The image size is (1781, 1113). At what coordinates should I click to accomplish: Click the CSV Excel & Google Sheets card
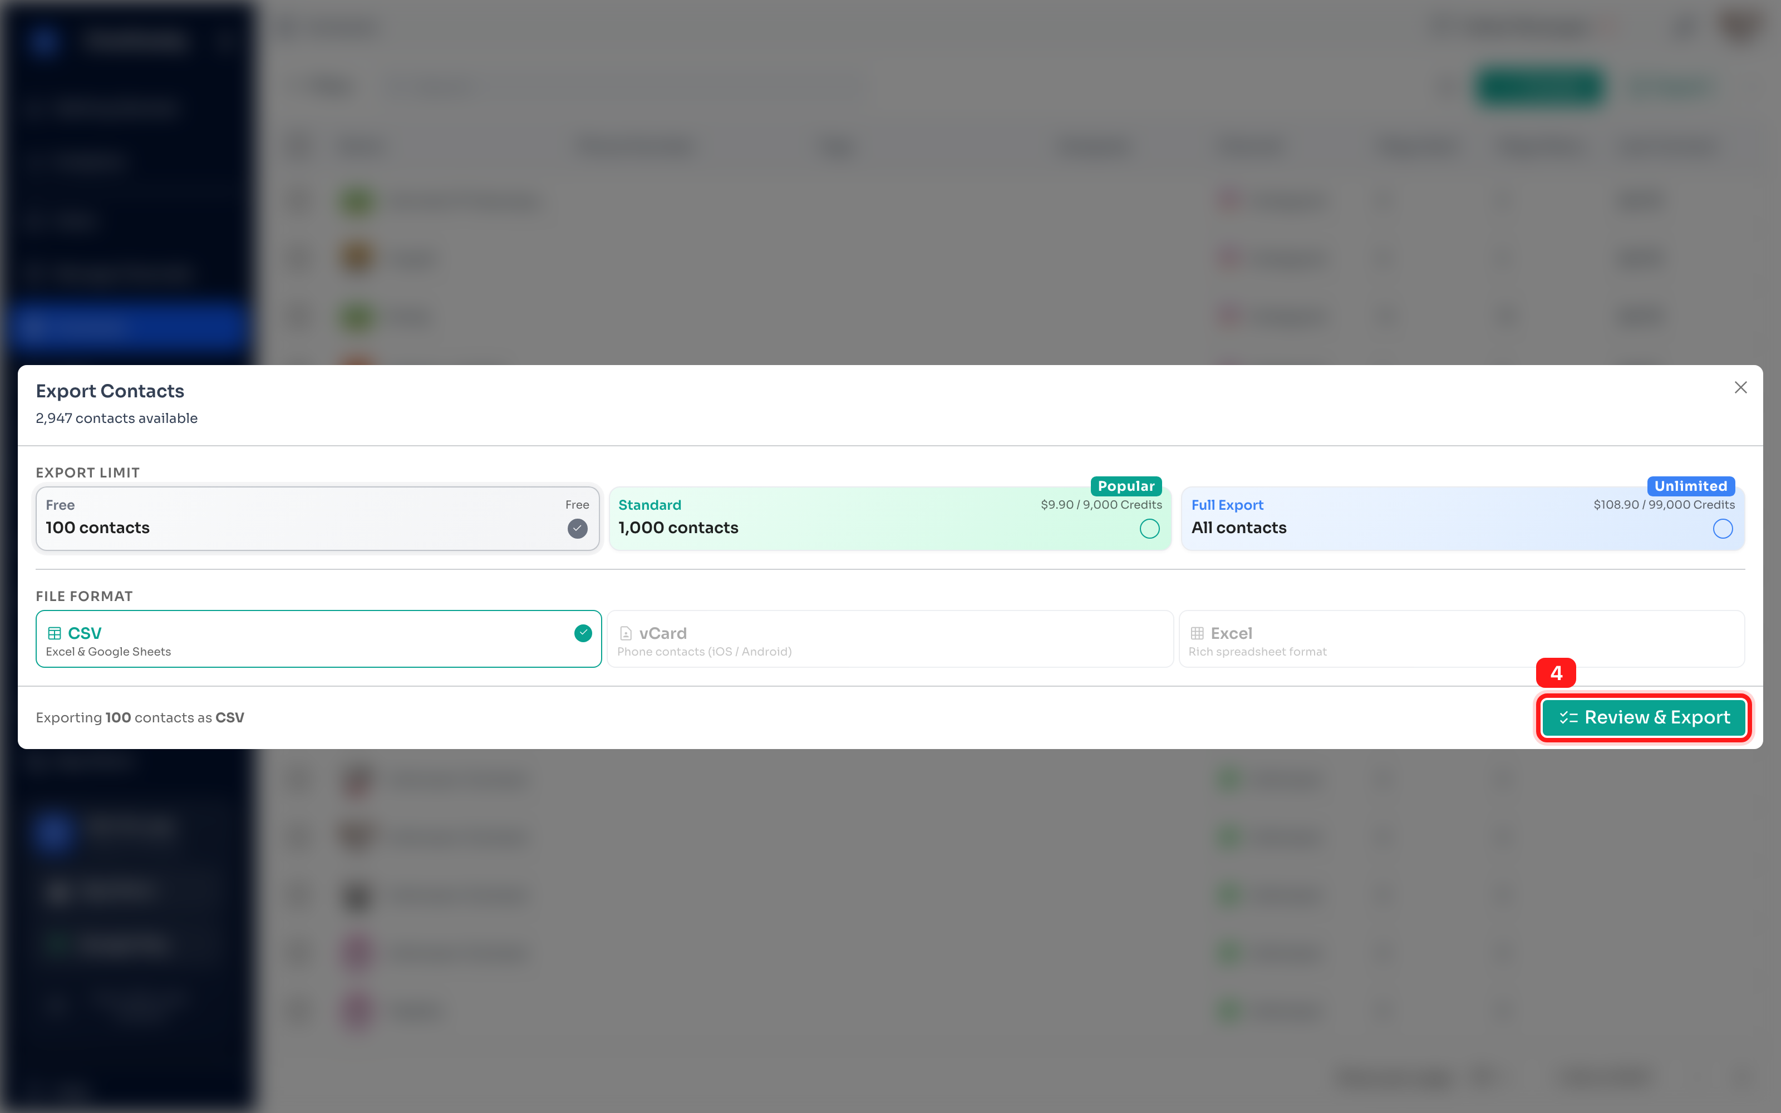point(318,639)
